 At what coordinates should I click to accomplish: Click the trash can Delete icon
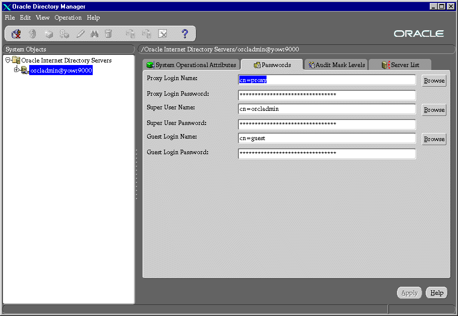click(108, 34)
